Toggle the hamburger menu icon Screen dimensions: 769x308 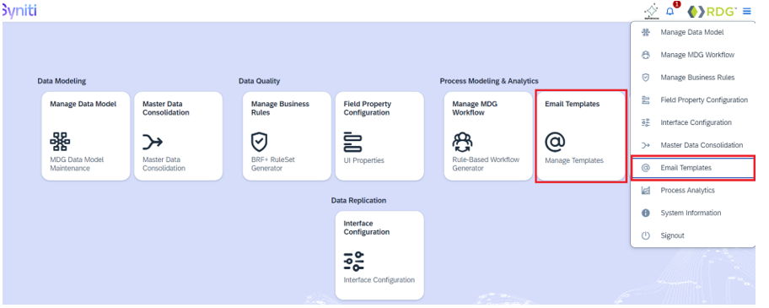point(746,11)
